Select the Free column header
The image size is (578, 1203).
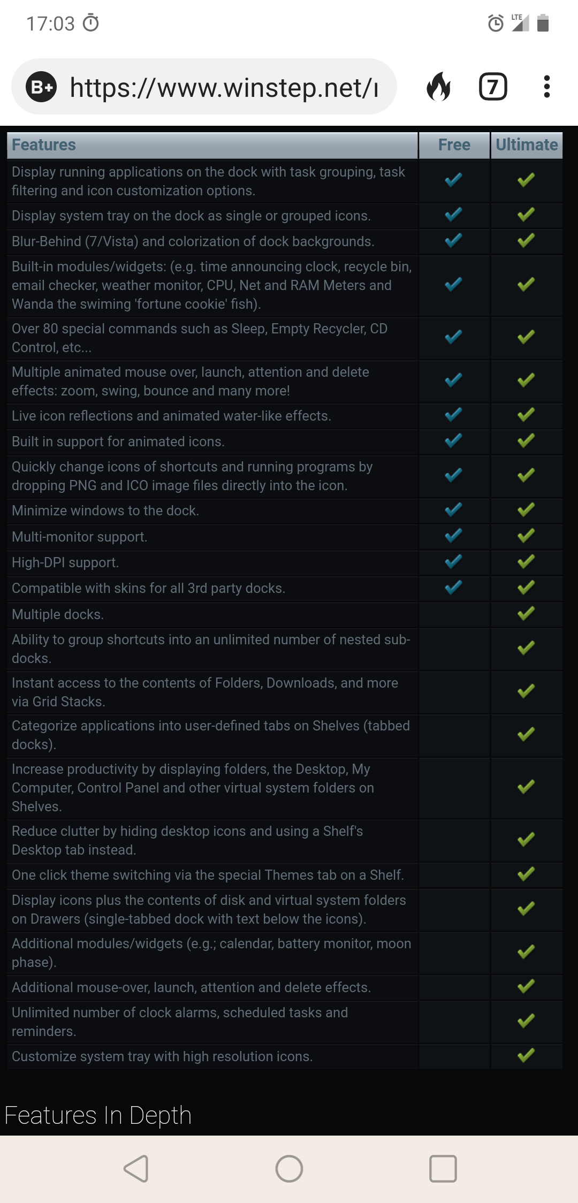click(x=454, y=145)
